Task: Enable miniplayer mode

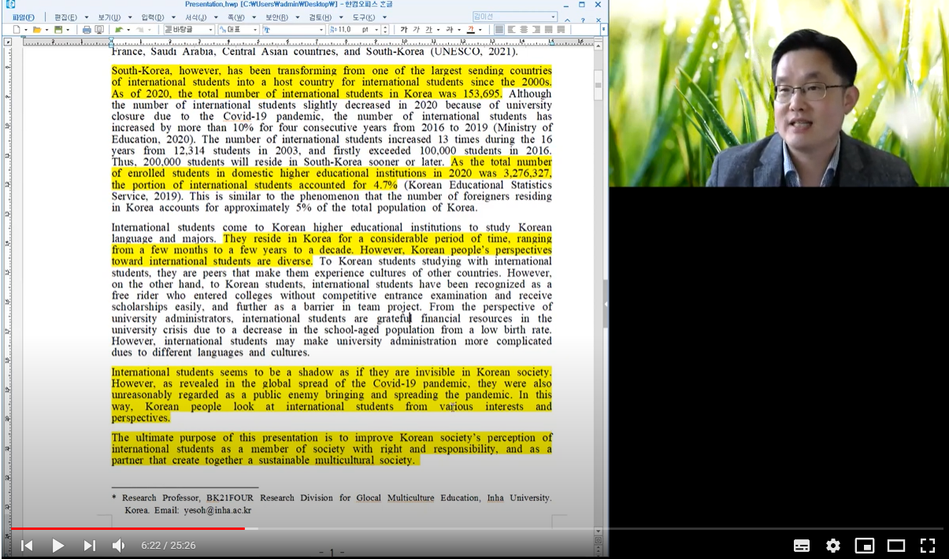Action: pyautogui.click(x=865, y=545)
